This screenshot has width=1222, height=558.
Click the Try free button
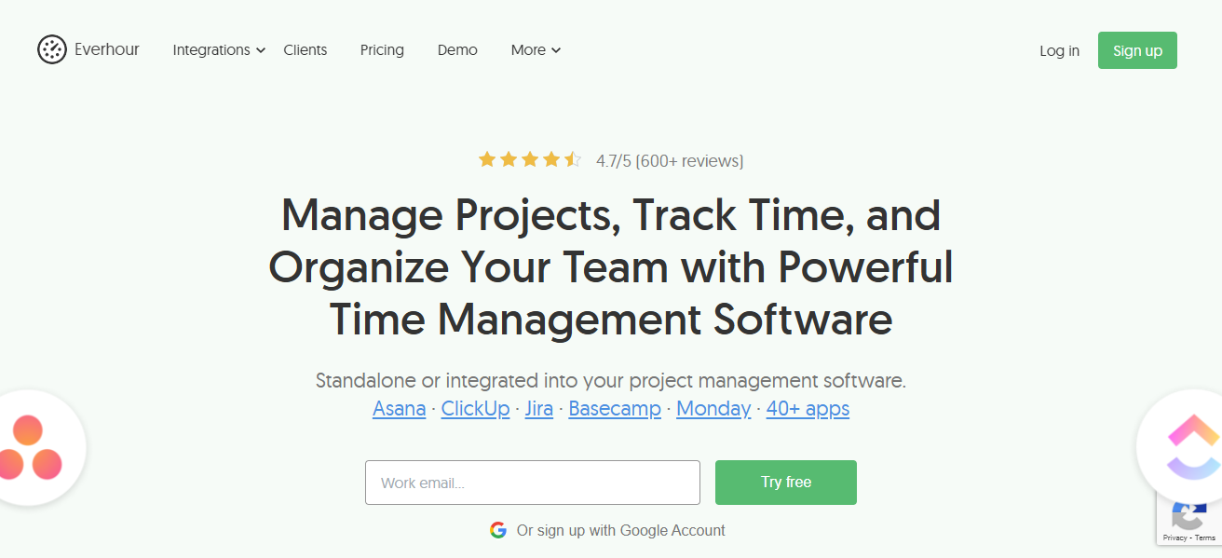[x=786, y=483]
